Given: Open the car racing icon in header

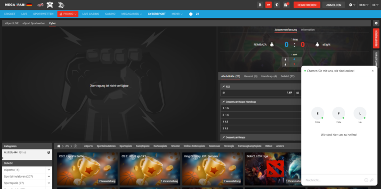Looking at the screenshot, I should click(x=40, y=5).
